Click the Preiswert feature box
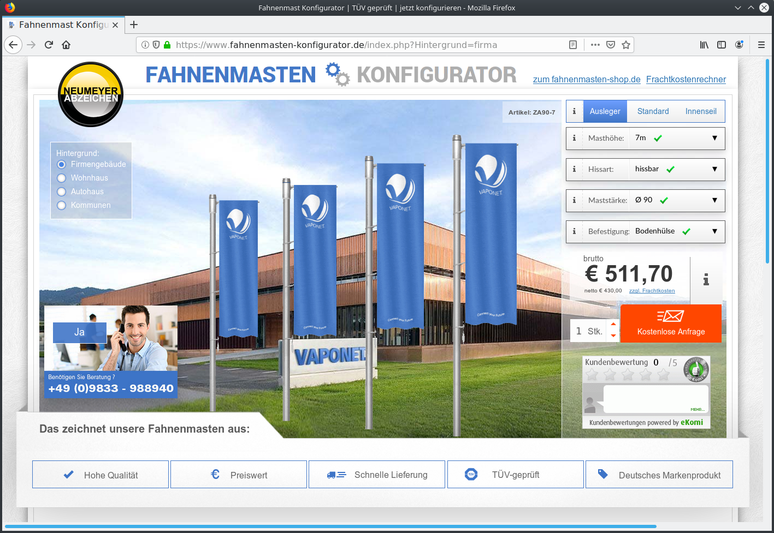 click(239, 475)
